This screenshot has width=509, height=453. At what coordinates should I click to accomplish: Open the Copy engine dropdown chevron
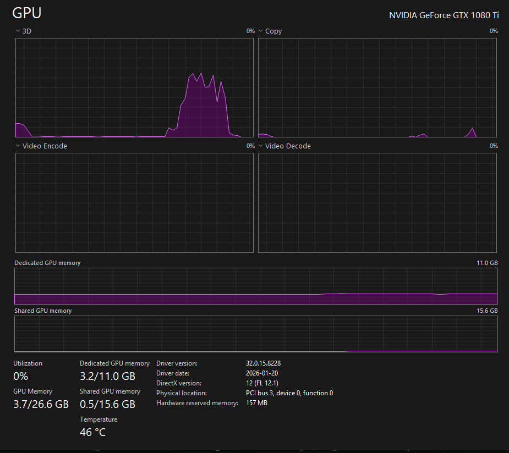(x=260, y=31)
